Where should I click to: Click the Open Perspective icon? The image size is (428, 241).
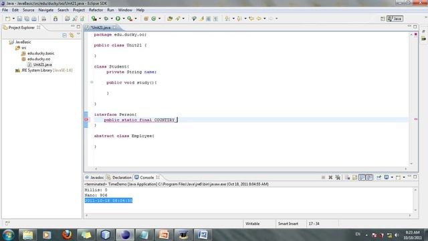383,19
